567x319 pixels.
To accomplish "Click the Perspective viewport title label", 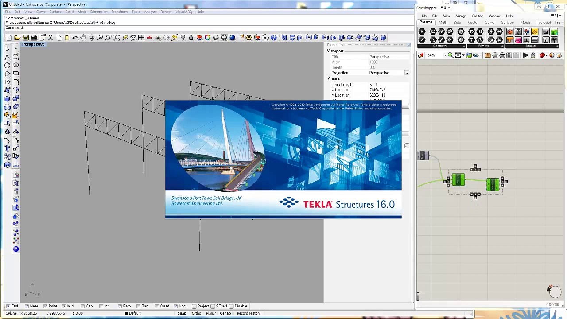I will pos(34,44).
